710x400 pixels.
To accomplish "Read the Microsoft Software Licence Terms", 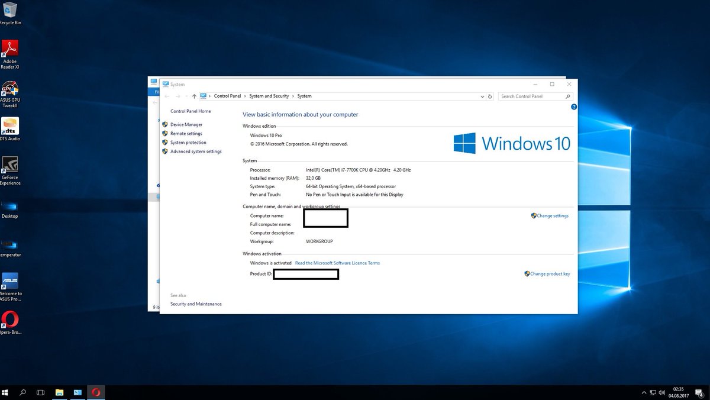I will click(337, 263).
